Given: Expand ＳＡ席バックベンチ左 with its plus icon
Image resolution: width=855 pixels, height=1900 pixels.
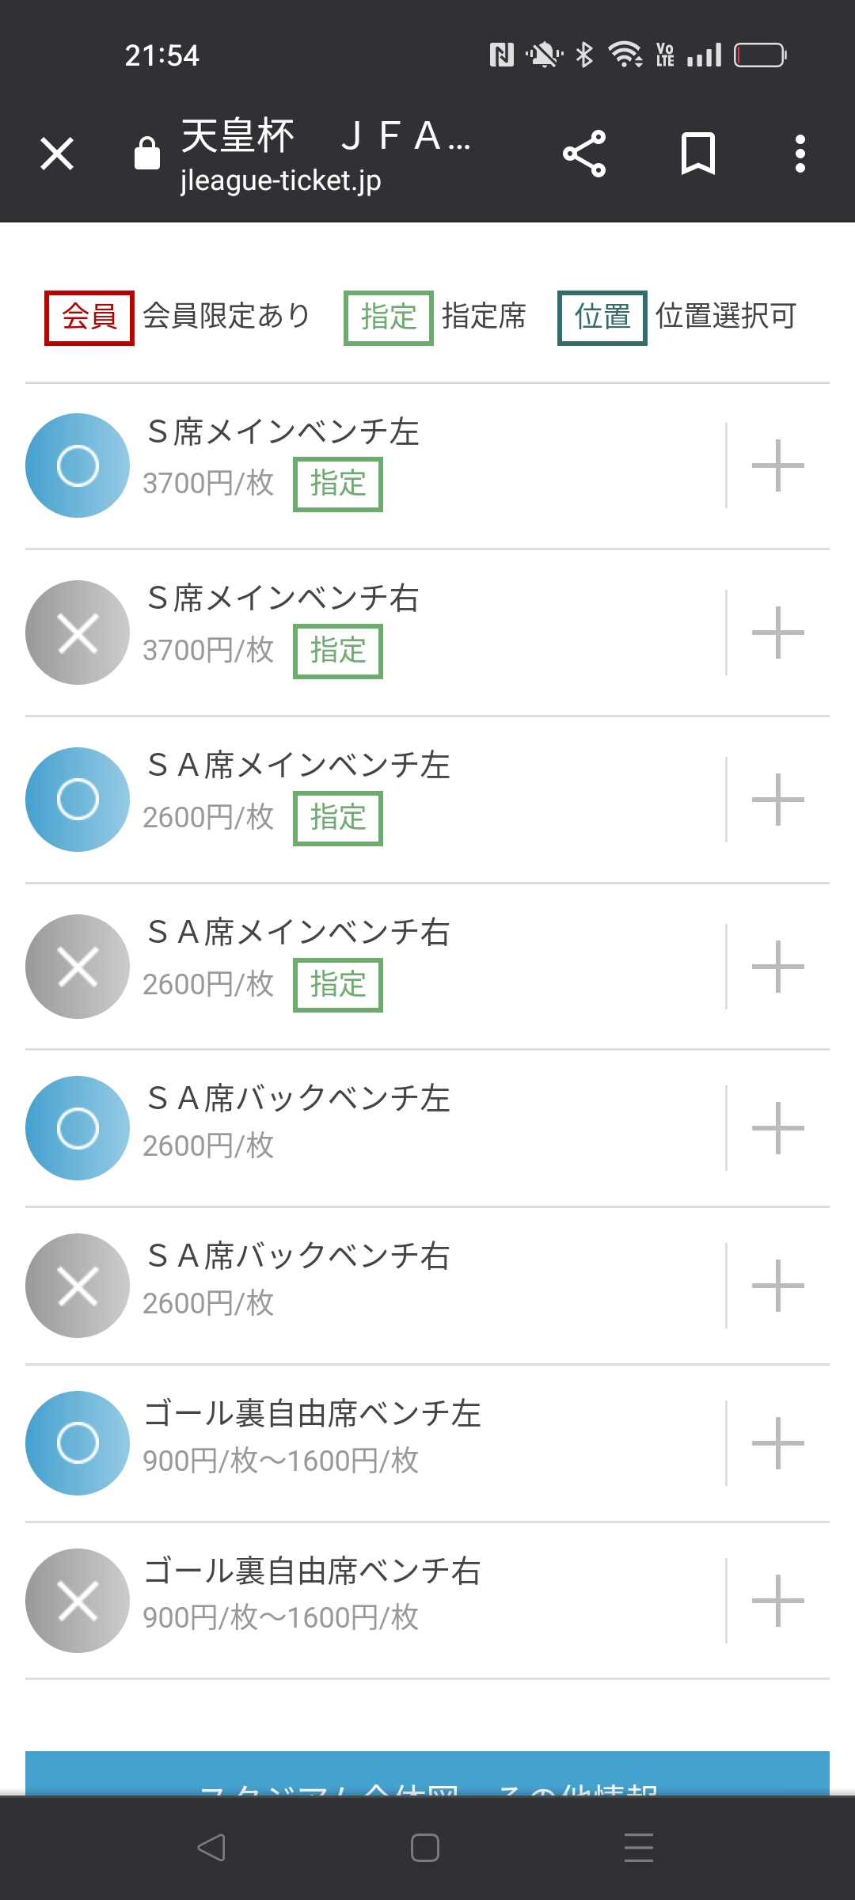Looking at the screenshot, I should tap(777, 1128).
